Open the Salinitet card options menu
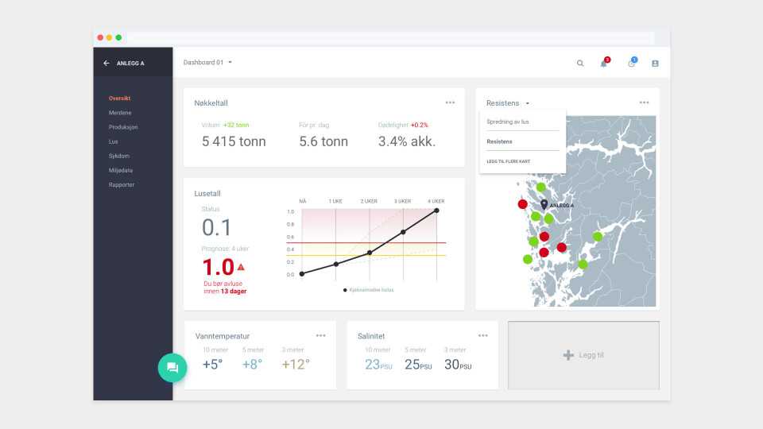763x429 pixels. [482, 335]
